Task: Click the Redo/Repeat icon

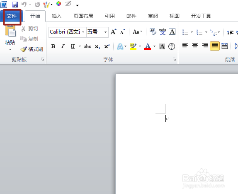Action: coord(37,5)
